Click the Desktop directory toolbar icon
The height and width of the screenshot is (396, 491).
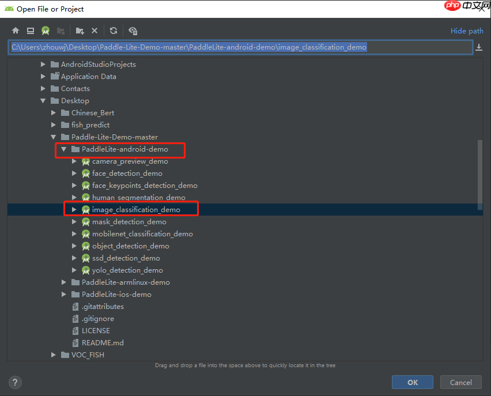pyautogui.click(x=30, y=31)
